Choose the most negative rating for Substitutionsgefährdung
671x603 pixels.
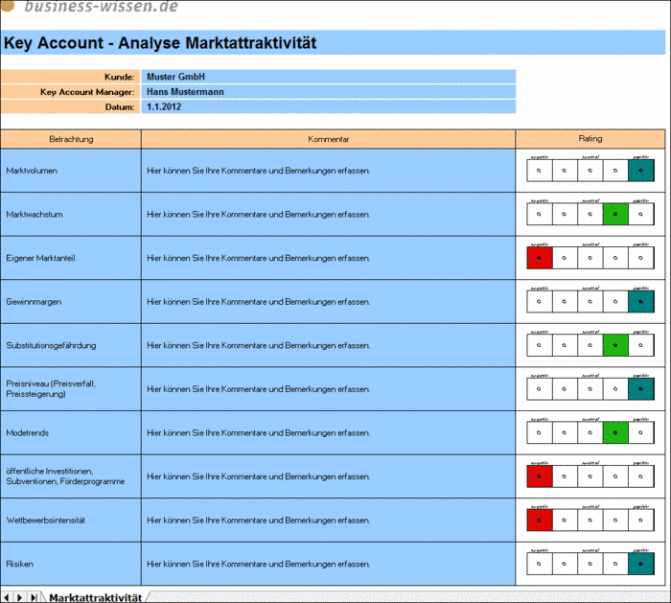pos(539,345)
